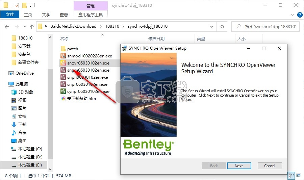Click the snpn06030102en.exe file icon
The image size is (304, 180).
point(63,77)
